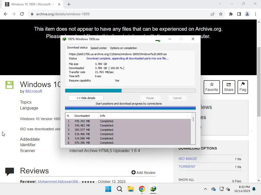Click SHOW ALL files link
This screenshot has height=195, width=261.
tap(186, 180)
